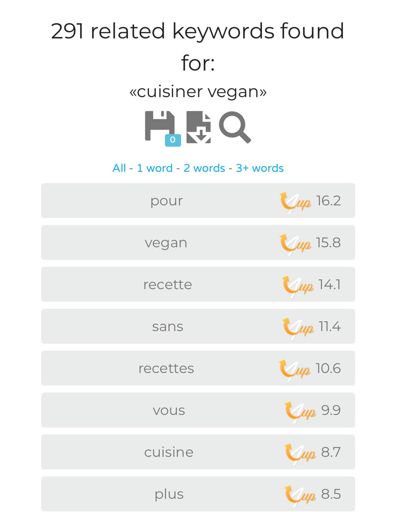The width and height of the screenshot is (397, 512).
Task: Select the pour keyword row
Action: 198,201
